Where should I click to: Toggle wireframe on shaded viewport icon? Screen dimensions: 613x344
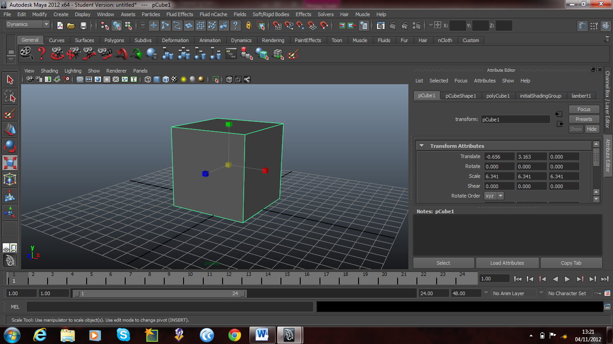click(x=166, y=79)
